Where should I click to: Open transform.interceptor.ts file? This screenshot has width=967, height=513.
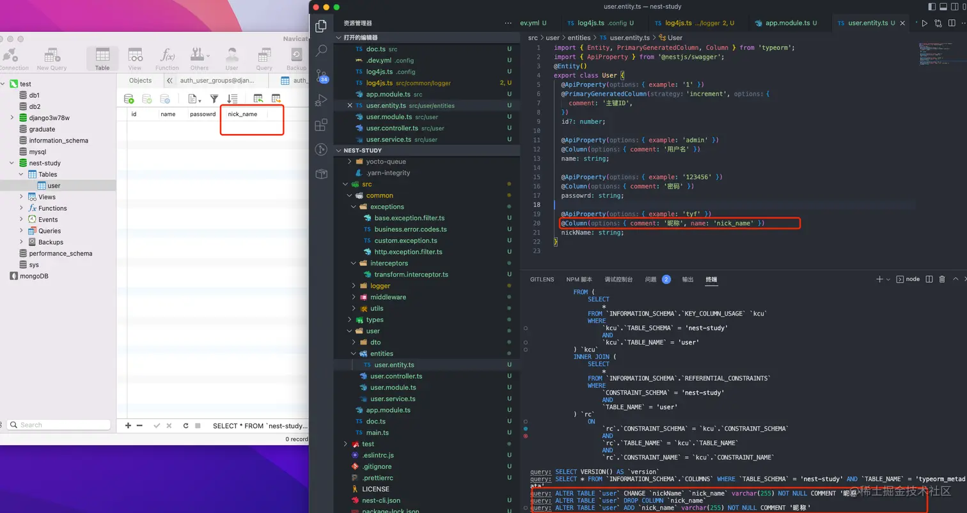[x=411, y=274]
